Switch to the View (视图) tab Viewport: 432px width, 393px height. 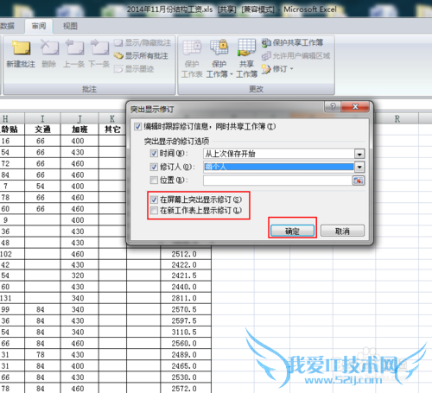coord(70,26)
